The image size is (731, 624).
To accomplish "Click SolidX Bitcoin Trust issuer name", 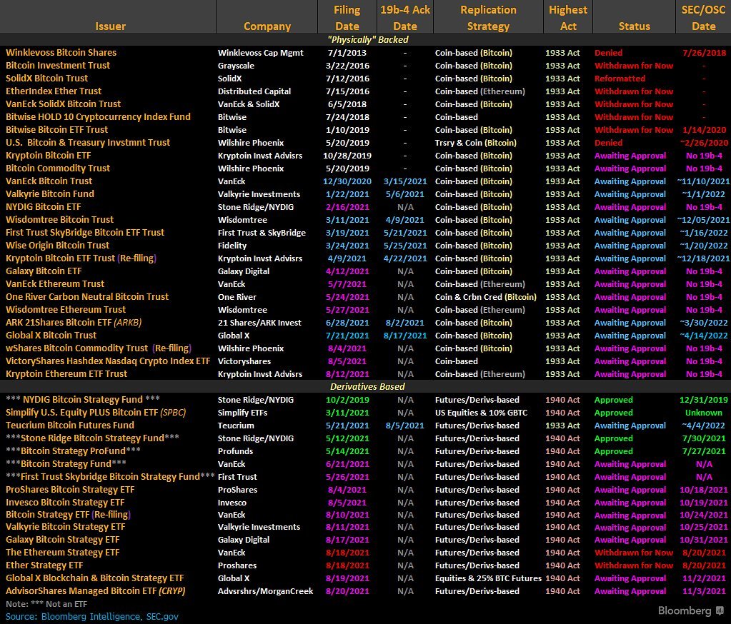I will point(46,79).
